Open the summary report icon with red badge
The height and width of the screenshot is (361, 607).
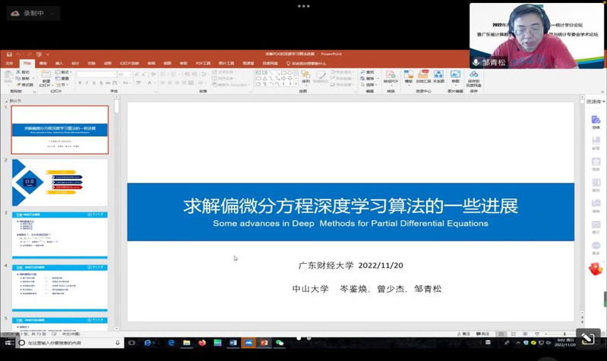coord(423,77)
